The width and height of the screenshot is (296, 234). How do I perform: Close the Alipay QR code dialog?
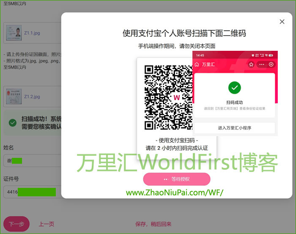tap(282, 22)
